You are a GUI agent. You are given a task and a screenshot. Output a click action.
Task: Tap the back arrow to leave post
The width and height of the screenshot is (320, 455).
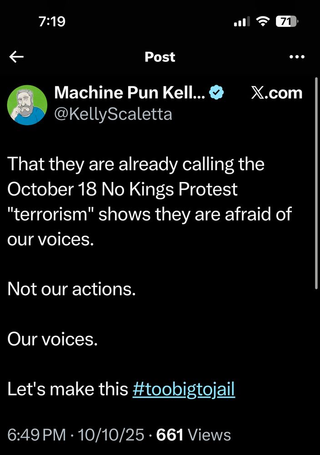(17, 57)
